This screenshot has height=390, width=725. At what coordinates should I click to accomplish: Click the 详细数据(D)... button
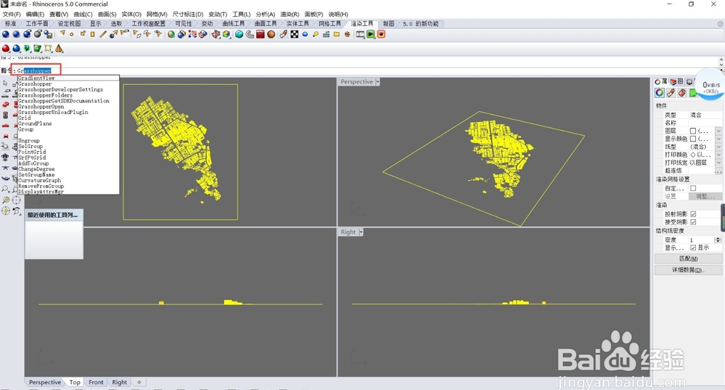coord(688,270)
